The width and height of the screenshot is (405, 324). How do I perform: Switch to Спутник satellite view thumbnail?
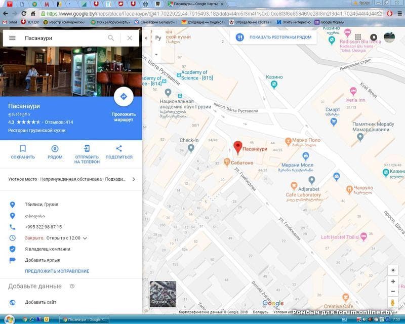pyautogui.click(x=163, y=294)
